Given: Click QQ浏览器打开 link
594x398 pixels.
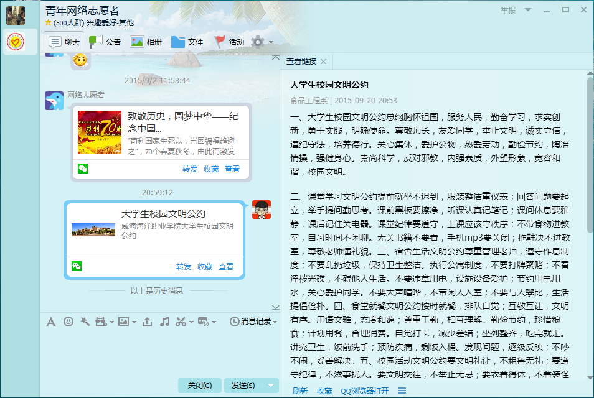Looking at the screenshot, I should pyautogui.click(x=364, y=391).
